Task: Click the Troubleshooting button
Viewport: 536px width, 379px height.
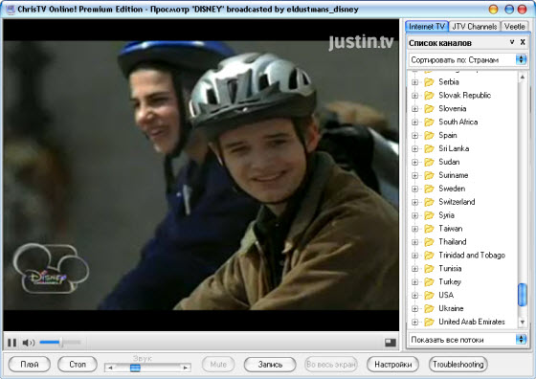Action: pos(458,365)
